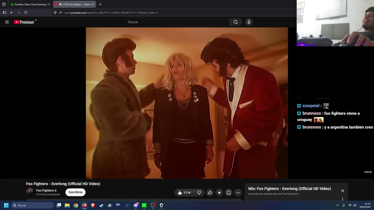Focus the youtube.com address bar URL

(x=111, y=13)
